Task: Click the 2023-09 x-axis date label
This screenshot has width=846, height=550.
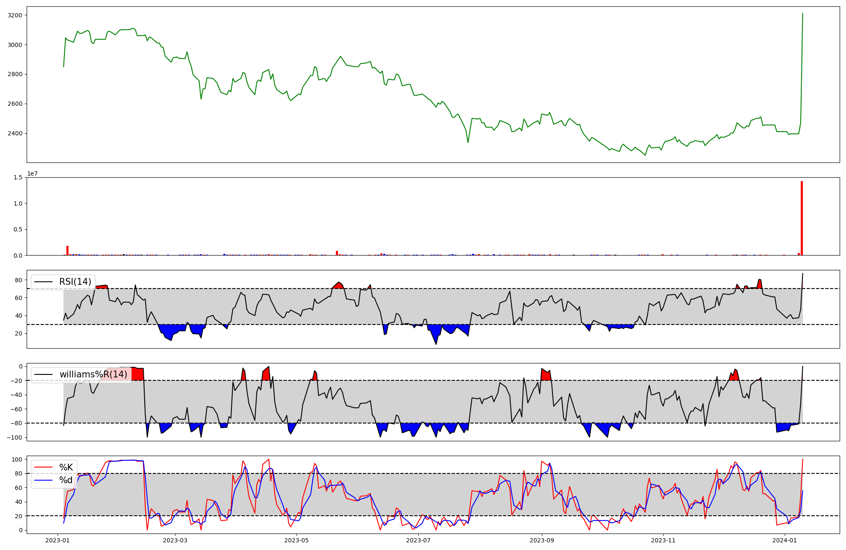Action: point(542,540)
